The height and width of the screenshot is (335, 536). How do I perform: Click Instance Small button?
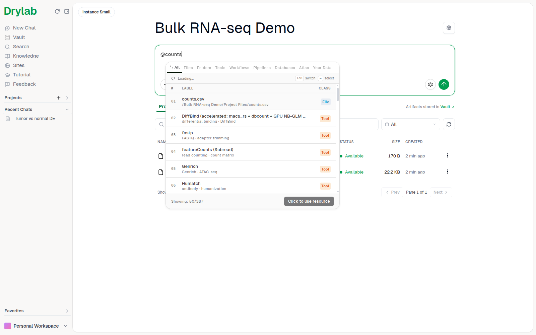(96, 12)
